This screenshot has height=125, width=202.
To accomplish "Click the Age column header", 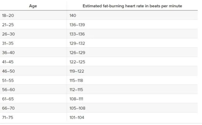I will tap(34, 6).
